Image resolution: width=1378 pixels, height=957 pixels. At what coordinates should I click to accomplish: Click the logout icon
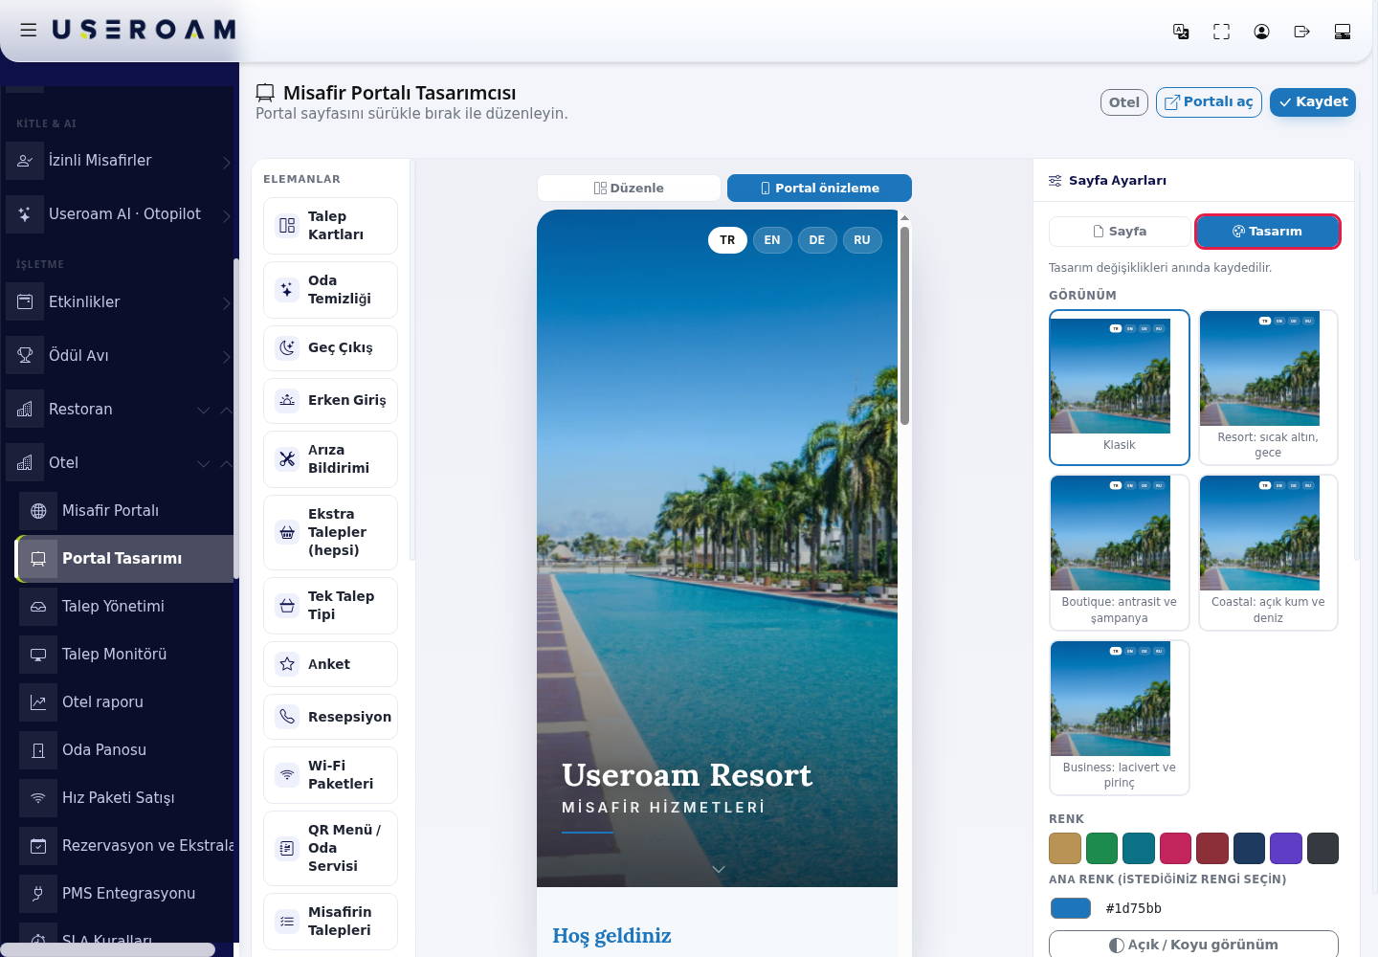[1301, 32]
